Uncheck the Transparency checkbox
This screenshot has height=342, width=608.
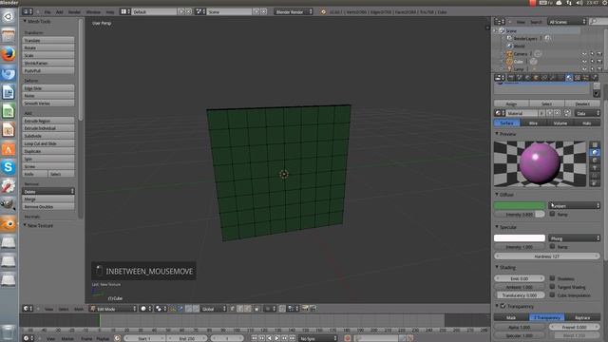503,306
